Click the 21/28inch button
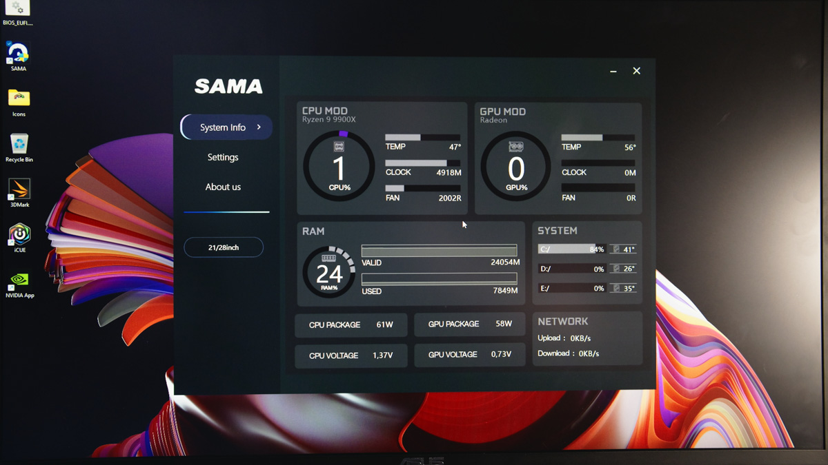Image resolution: width=828 pixels, height=465 pixels. click(x=224, y=247)
